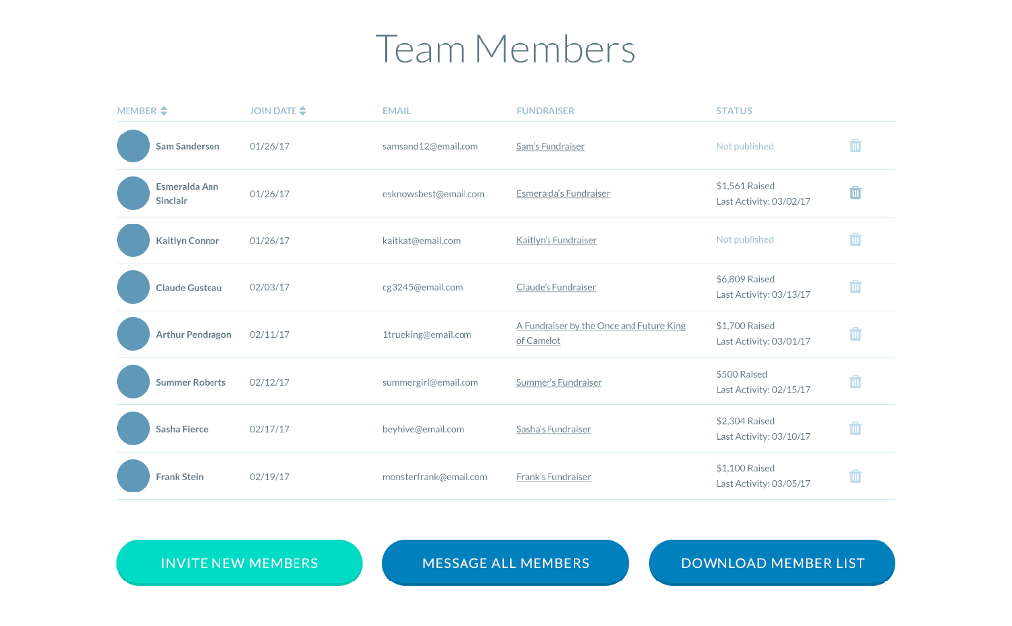This screenshot has width=1012, height=626.
Task: Select email samsand12@email.com
Action: coord(431,146)
